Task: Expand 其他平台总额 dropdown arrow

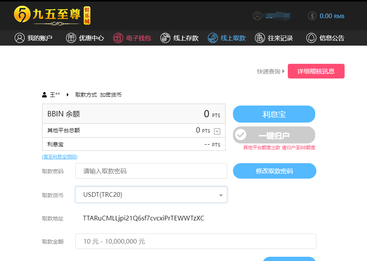Action: [217, 131]
